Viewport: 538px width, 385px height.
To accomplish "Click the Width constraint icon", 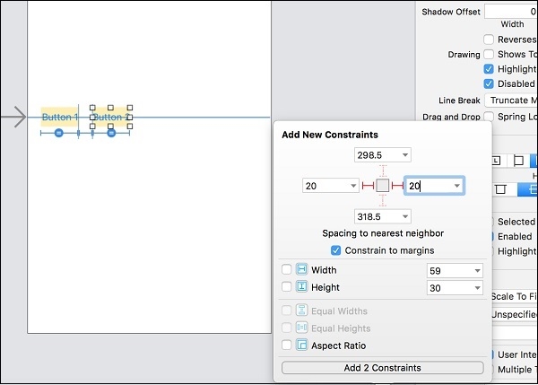I will (x=302, y=270).
